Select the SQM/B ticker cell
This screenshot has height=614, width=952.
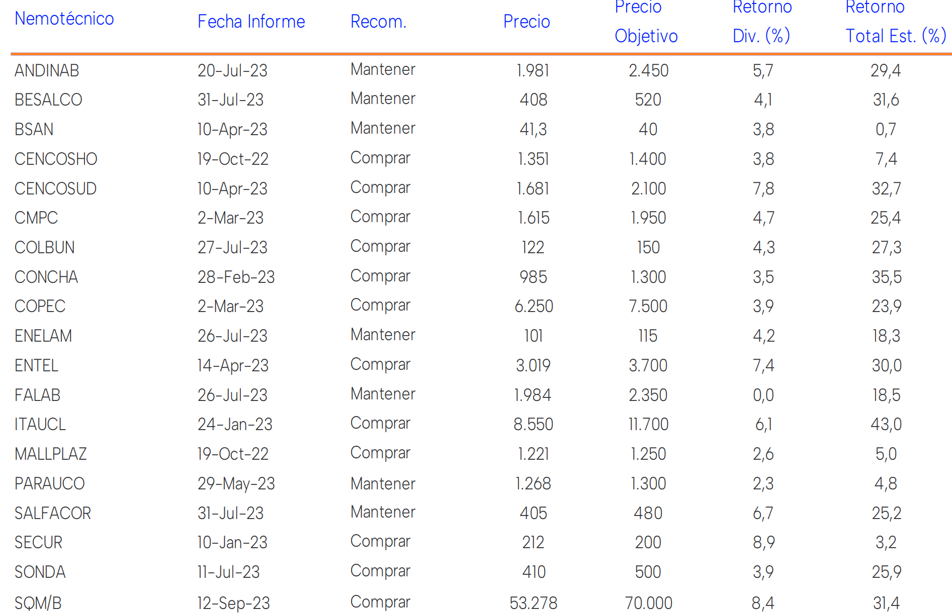[38, 602]
